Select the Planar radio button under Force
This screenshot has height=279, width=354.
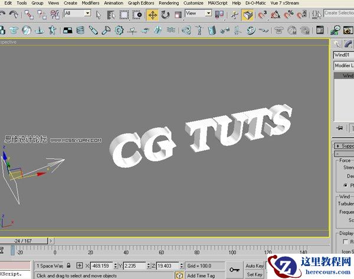(x=345, y=185)
